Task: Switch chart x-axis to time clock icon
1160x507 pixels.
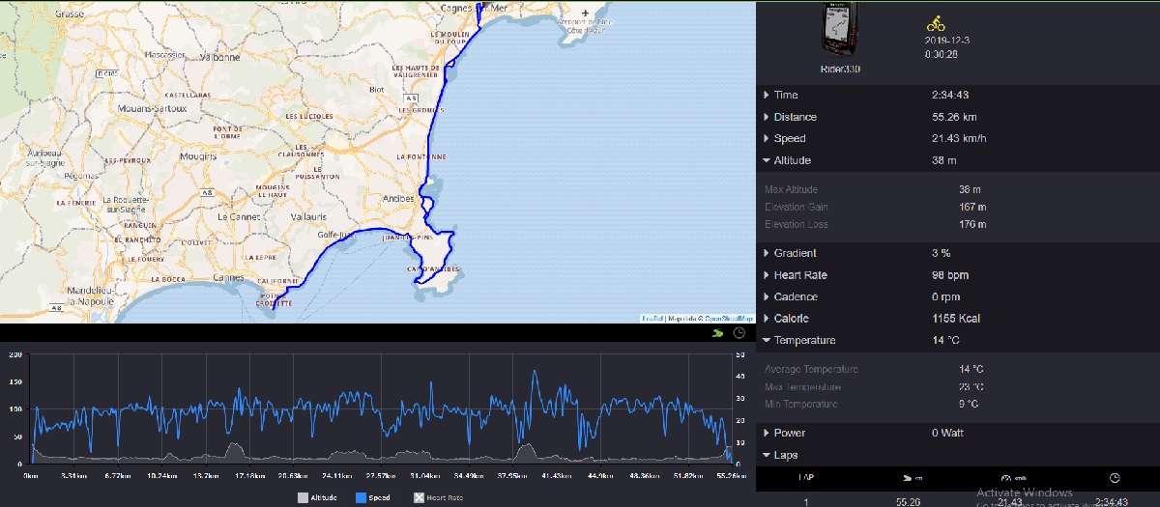Action: pos(739,333)
